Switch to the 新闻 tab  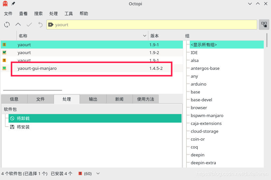[119, 99]
